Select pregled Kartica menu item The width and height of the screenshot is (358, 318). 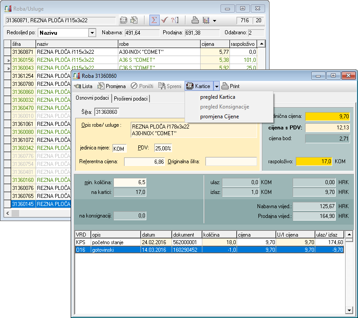(x=217, y=97)
